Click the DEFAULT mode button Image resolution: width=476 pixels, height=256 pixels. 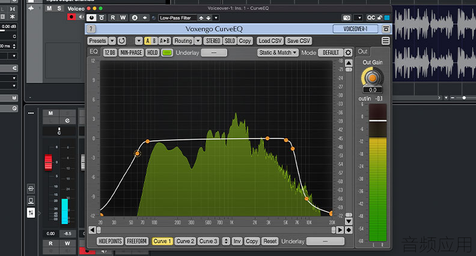click(x=331, y=53)
